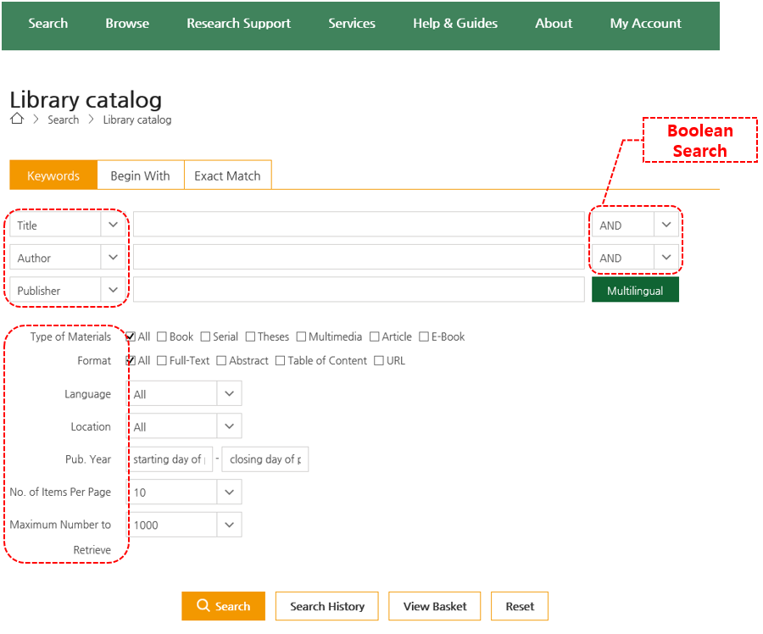Expand the Location dropdown list
Screen dimensions: 763x634
[x=229, y=426]
